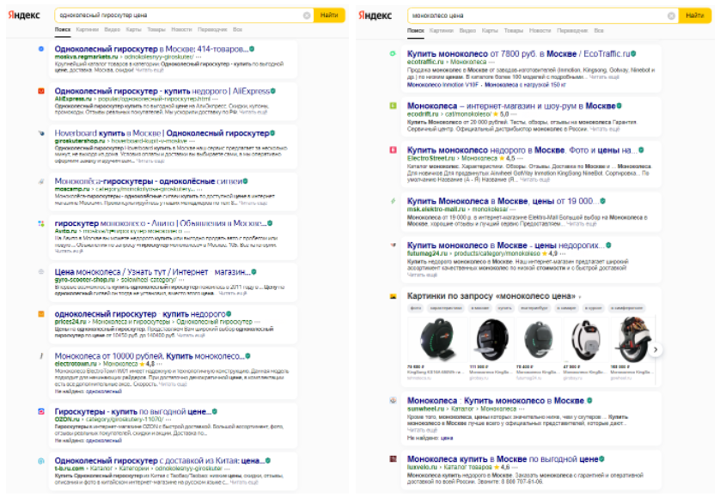
Task: Click the electrotown.ru result favicon
Action: (41, 355)
